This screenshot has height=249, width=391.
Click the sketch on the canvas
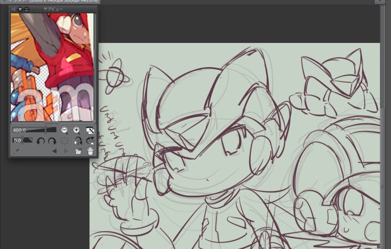pyautogui.click(x=235, y=146)
